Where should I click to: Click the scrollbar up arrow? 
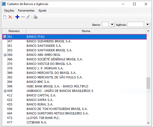pos(148,31)
